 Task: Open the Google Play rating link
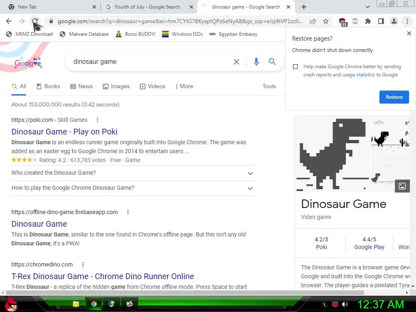click(369, 247)
